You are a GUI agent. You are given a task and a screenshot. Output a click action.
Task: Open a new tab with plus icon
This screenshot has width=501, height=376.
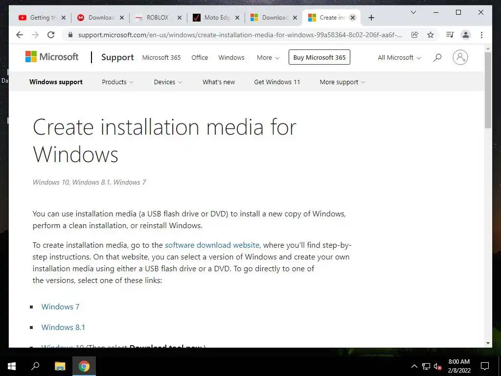tap(371, 18)
